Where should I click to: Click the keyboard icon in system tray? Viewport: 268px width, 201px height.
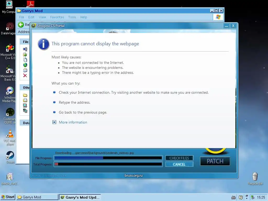coord(233,197)
